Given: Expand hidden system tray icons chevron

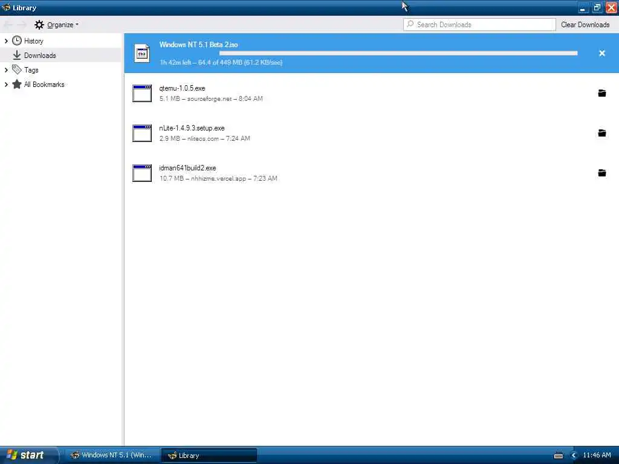Looking at the screenshot, I should 574,455.
